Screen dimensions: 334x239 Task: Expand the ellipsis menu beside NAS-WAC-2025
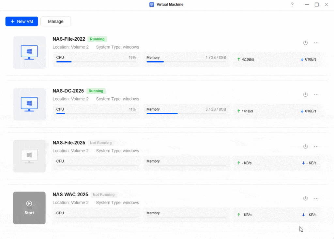(x=316, y=198)
